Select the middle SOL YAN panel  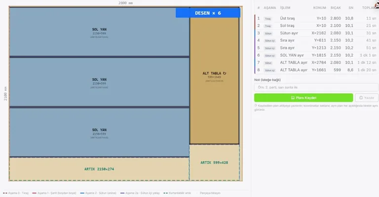pyautogui.click(x=99, y=82)
